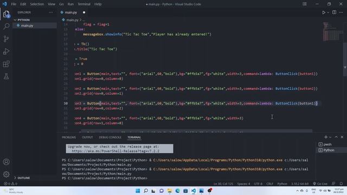This screenshot has width=347, height=195.
Task: Maximize the panel size chevron
Action: [336, 137]
